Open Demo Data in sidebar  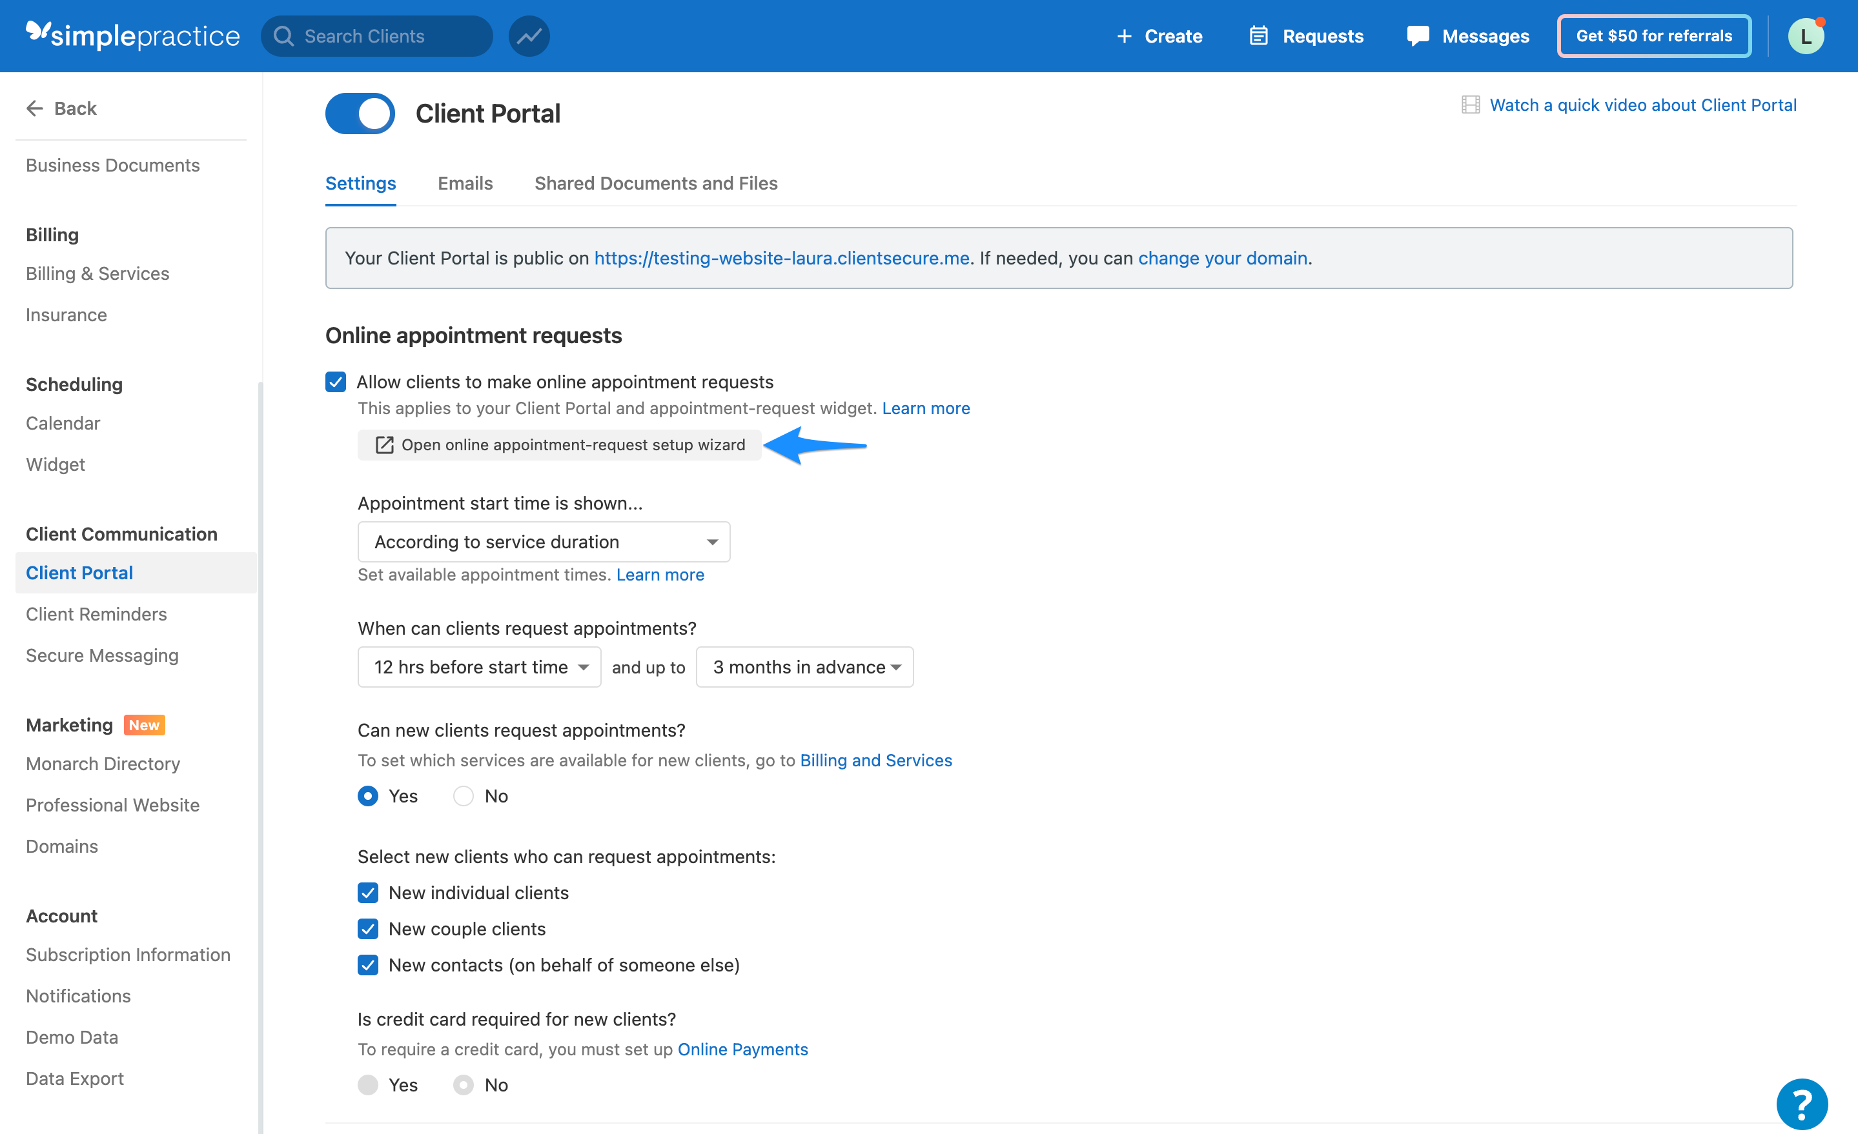point(72,1037)
